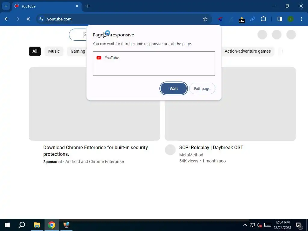Open the monitor app in taskbar
Screen dimensions: 308x231
click(66, 225)
